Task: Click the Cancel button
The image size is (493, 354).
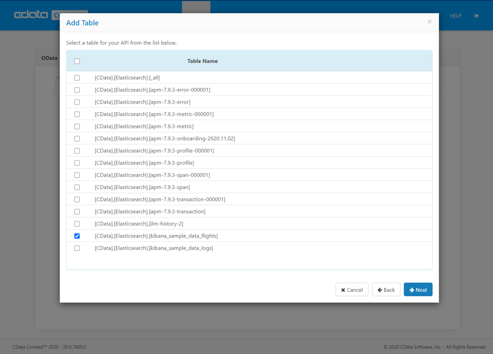Action: pos(352,289)
